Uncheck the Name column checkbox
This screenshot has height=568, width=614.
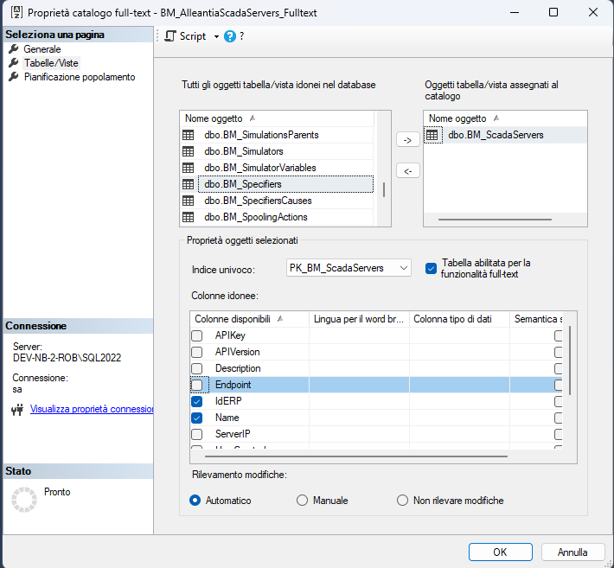tap(197, 418)
